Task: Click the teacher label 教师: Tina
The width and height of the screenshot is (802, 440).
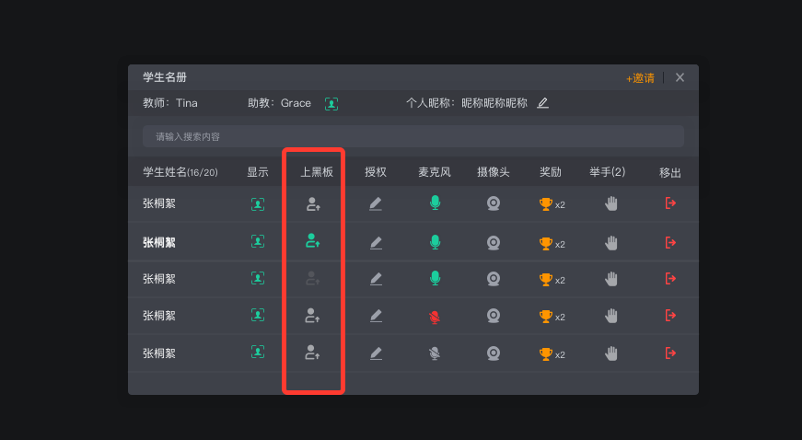Action: [170, 103]
